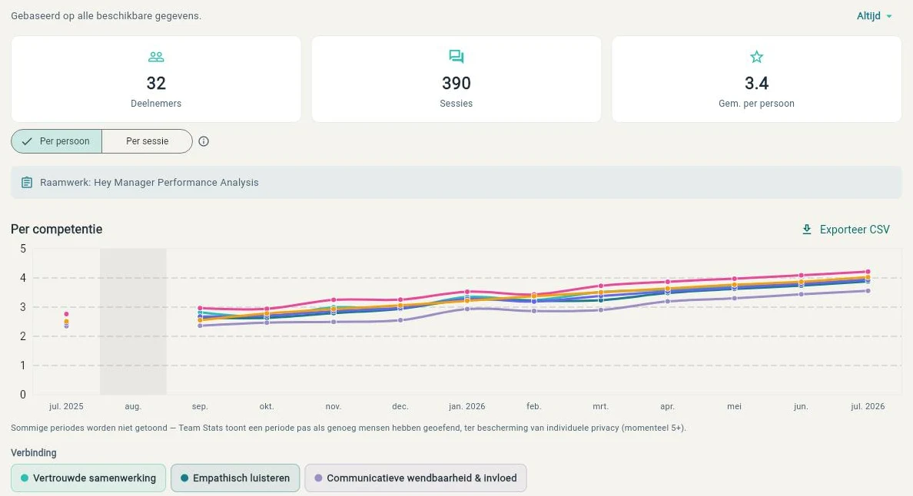This screenshot has width=913, height=496.
Task: Click the 3.4 Gem. per persoon card
Action: (x=756, y=79)
